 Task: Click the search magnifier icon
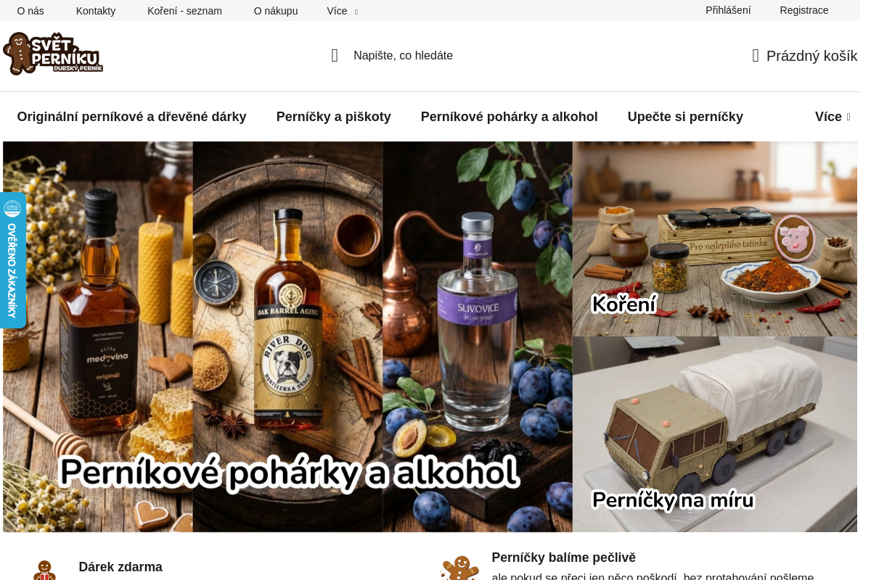[x=335, y=56]
